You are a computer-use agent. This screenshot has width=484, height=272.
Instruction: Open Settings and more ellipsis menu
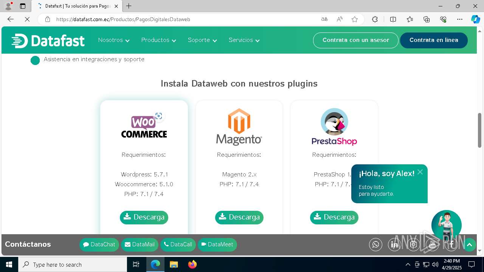460,19
